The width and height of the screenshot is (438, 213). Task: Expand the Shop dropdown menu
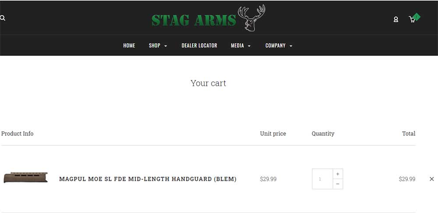point(158,45)
